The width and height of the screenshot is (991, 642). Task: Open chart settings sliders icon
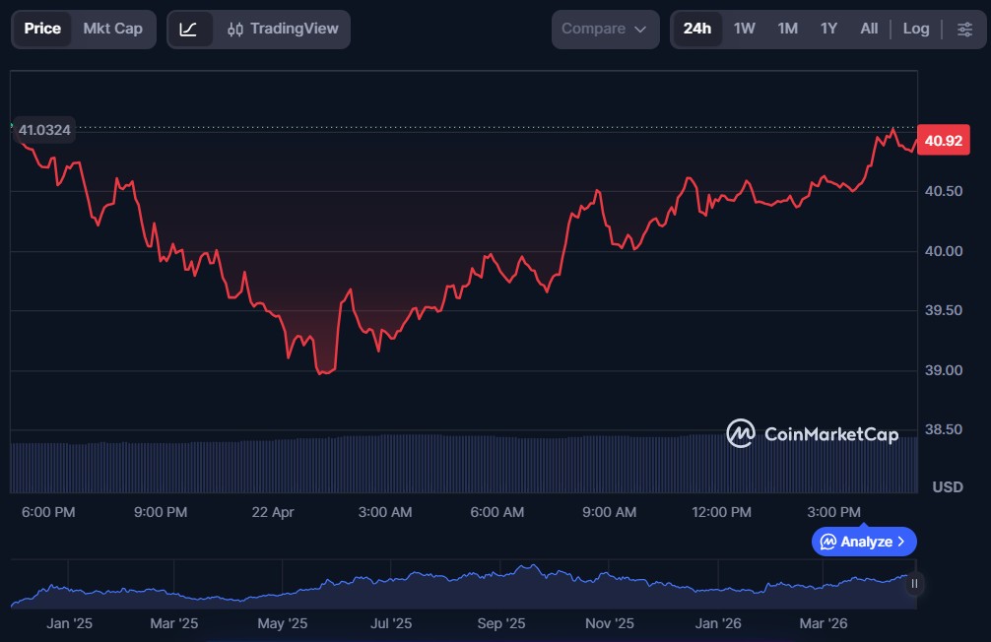964,29
